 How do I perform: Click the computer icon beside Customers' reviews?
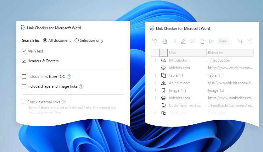[163, 106]
